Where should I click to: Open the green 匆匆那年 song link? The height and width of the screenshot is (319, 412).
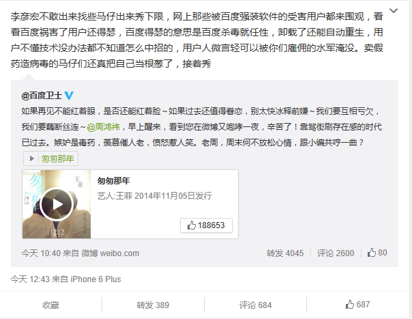(57, 158)
